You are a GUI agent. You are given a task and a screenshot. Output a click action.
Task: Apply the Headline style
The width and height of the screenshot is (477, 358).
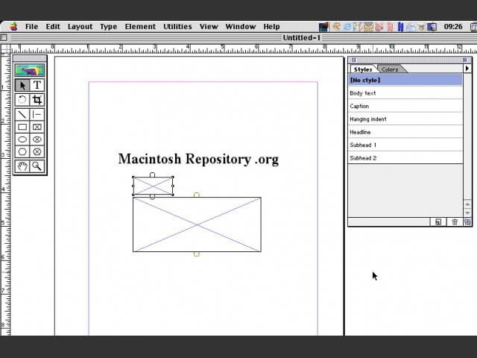[x=405, y=132]
